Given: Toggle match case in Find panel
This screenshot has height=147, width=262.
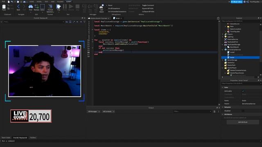Looking at the screenshot, I should (67, 22).
